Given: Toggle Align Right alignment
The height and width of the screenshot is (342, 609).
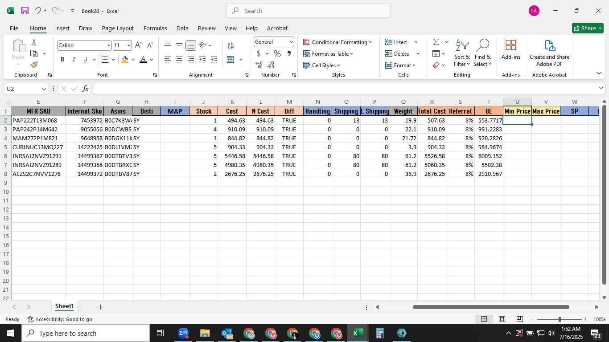Looking at the screenshot, I should coord(191,60).
